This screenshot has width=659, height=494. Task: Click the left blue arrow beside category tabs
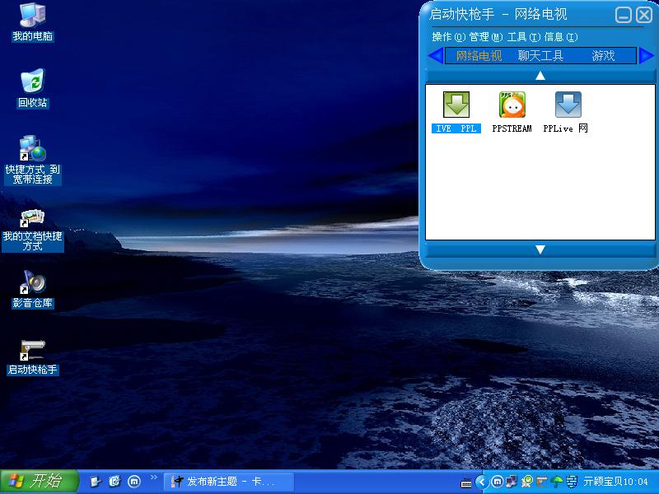436,55
